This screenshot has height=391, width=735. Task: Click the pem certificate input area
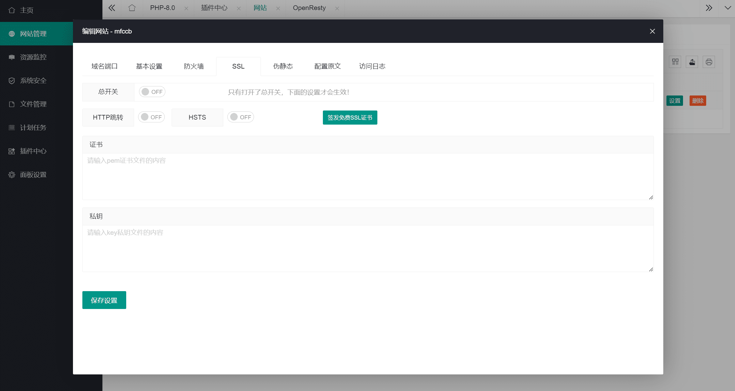tap(368, 177)
